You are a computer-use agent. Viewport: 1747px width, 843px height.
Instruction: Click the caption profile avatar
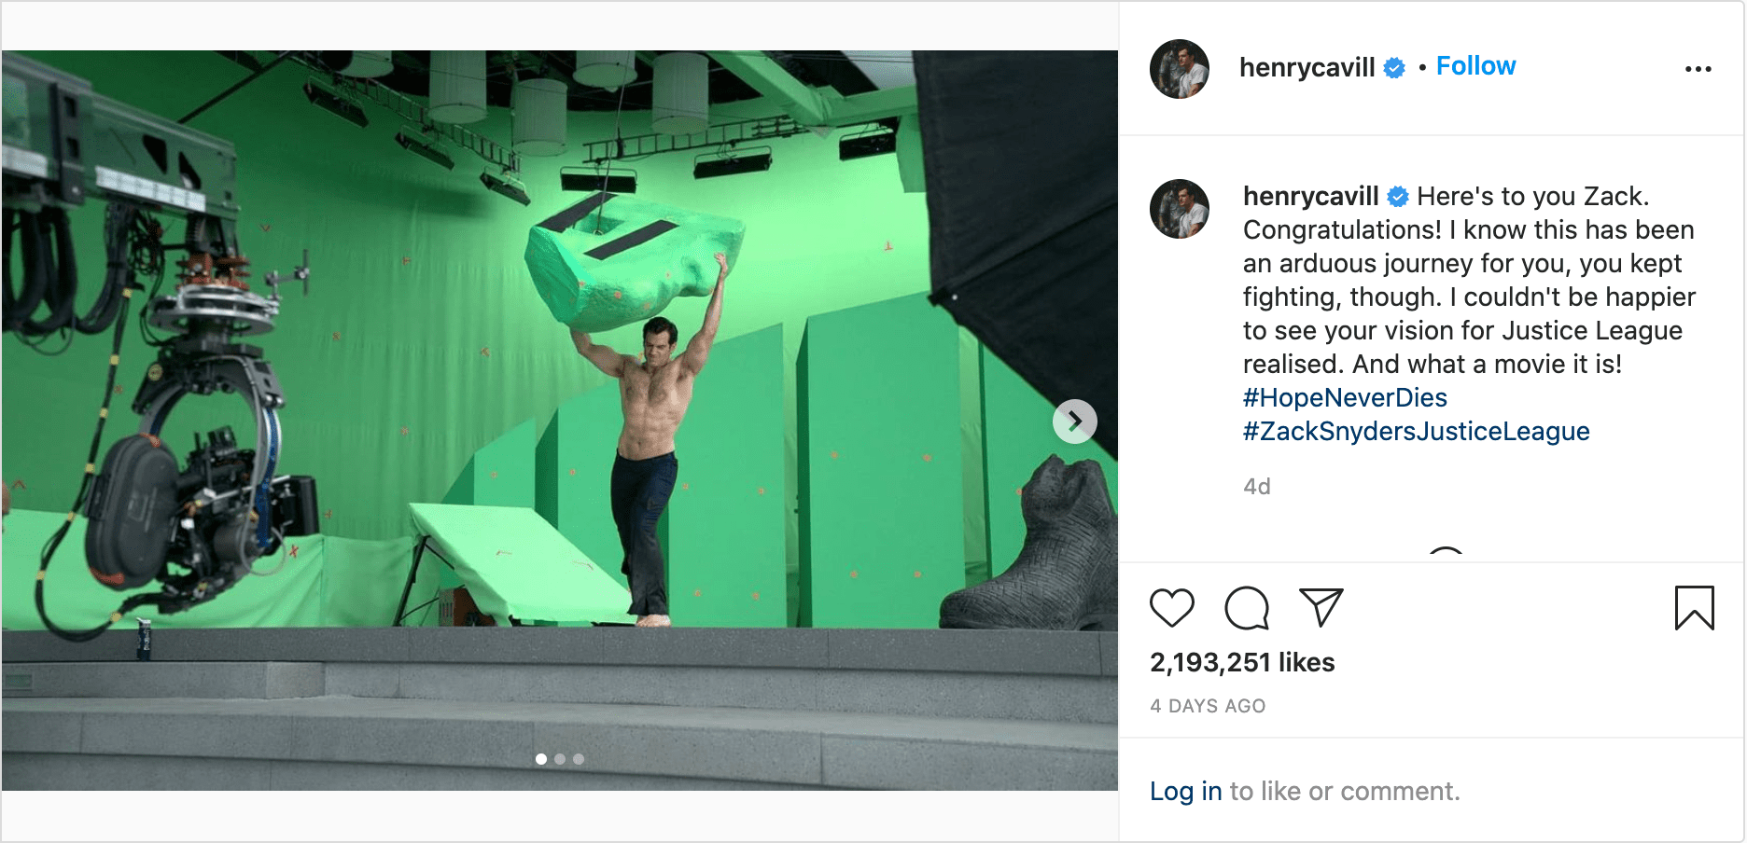(x=1180, y=209)
